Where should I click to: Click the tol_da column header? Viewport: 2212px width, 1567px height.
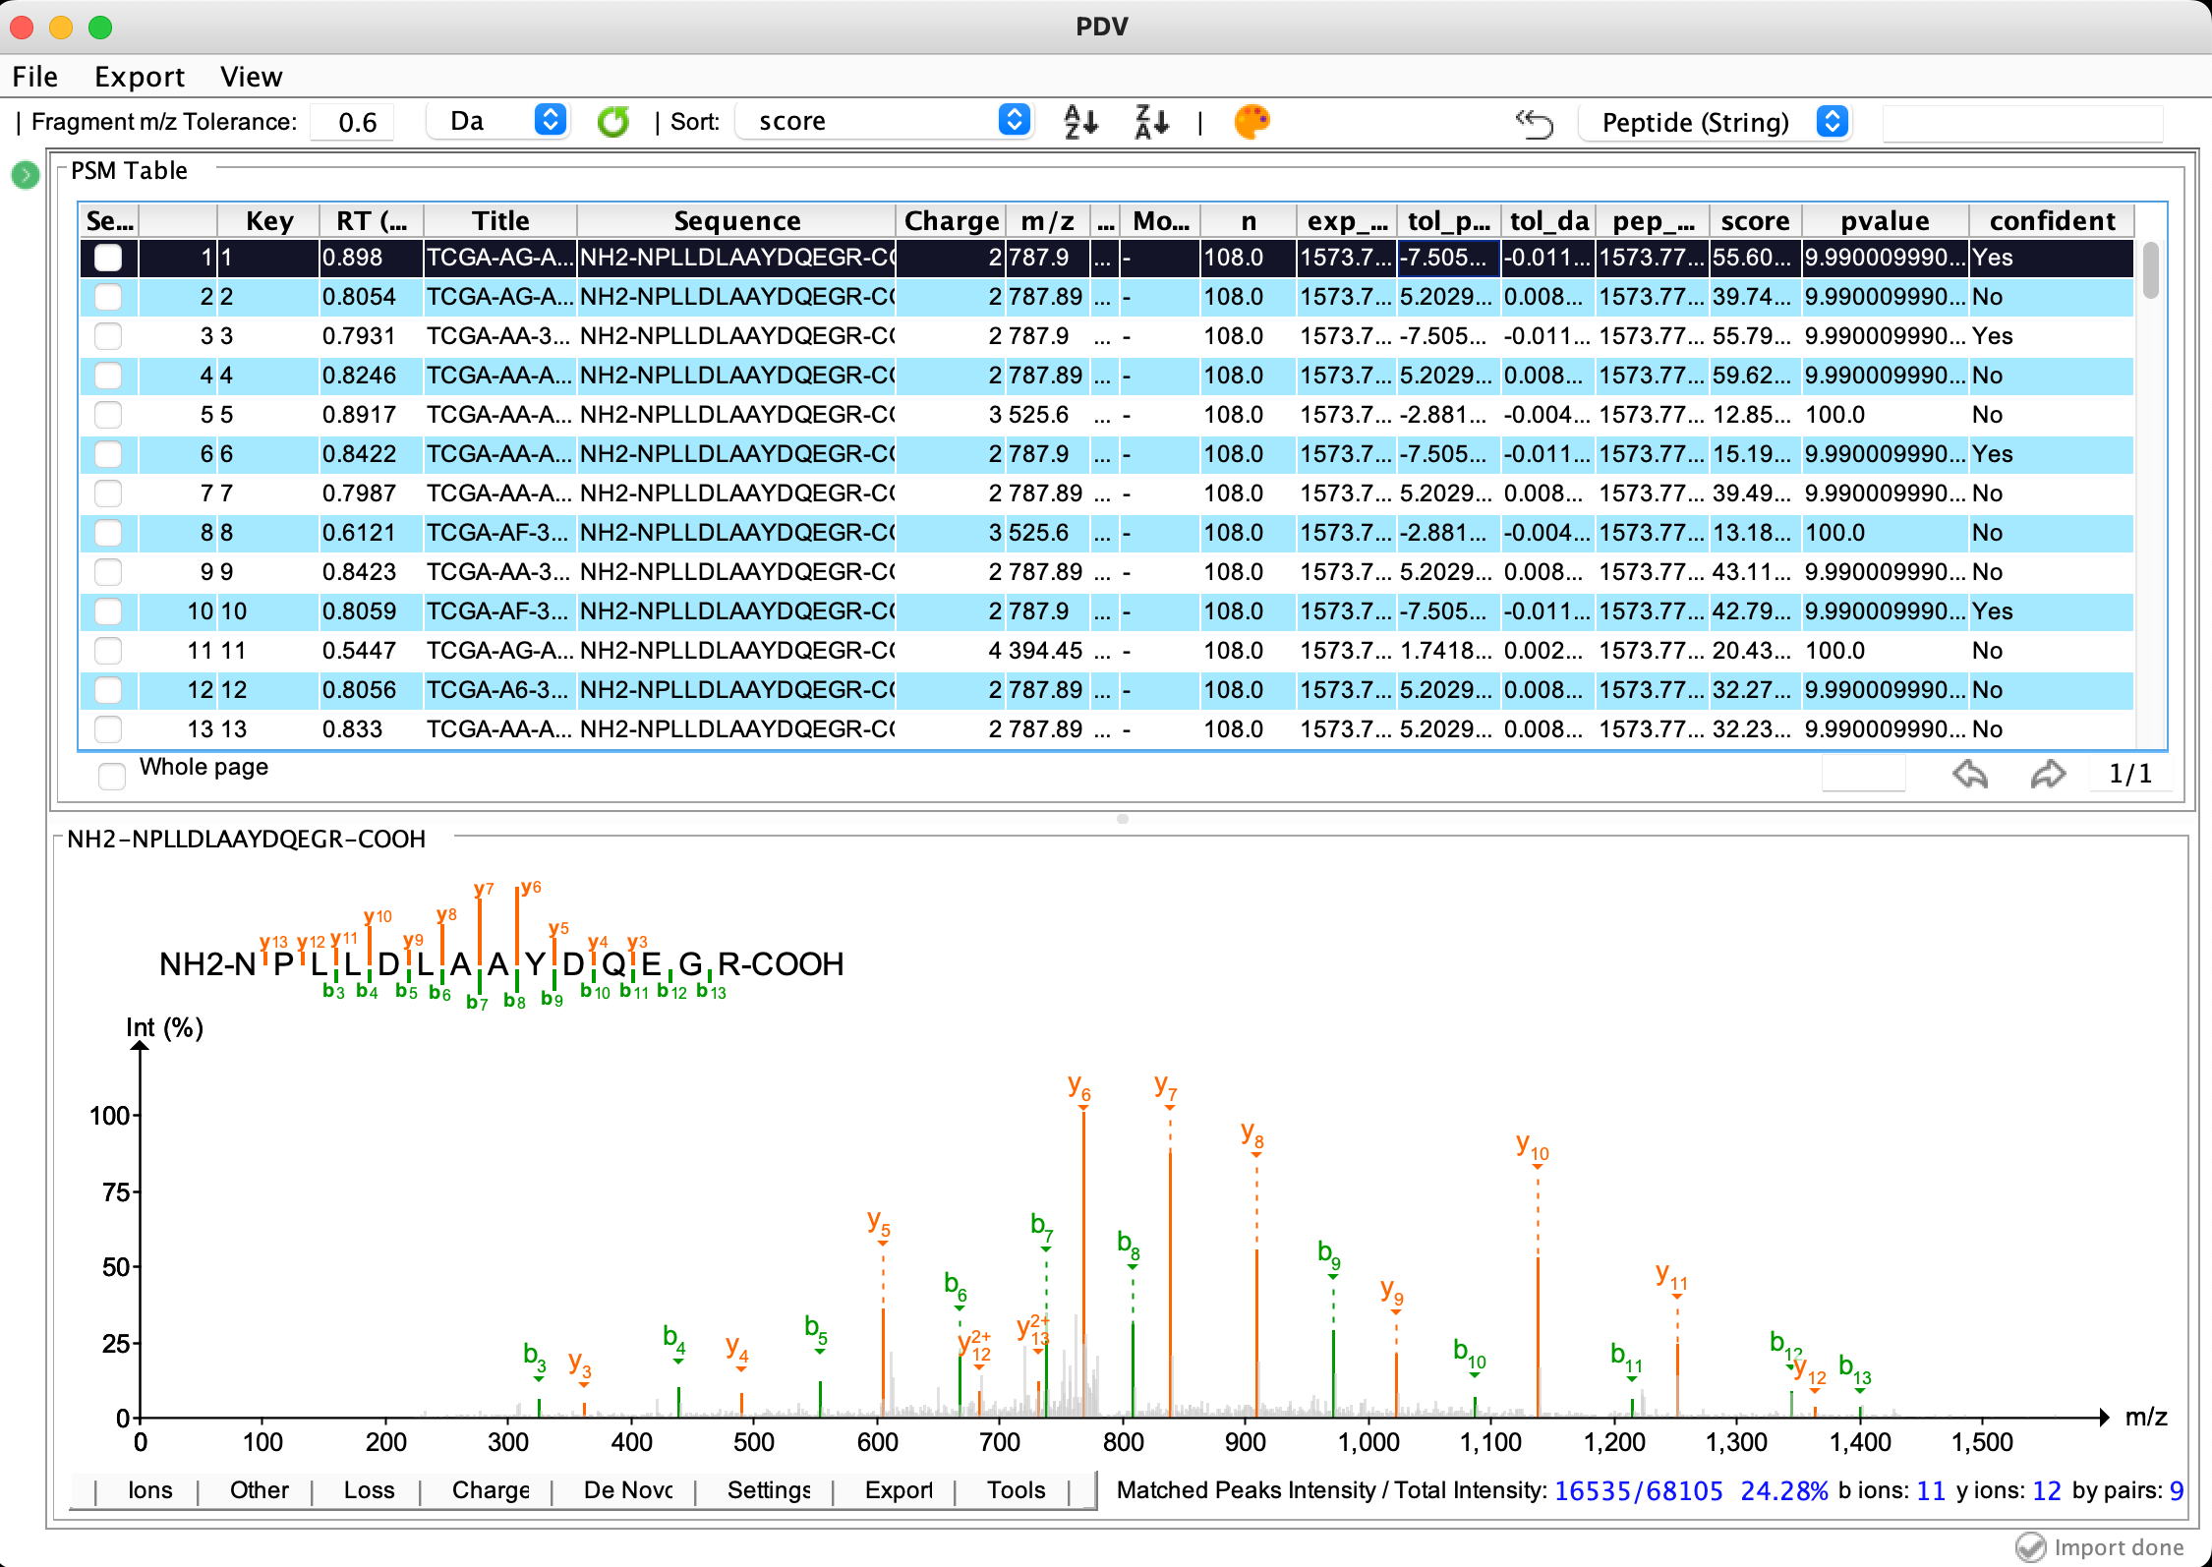pyautogui.click(x=1549, y=221)
